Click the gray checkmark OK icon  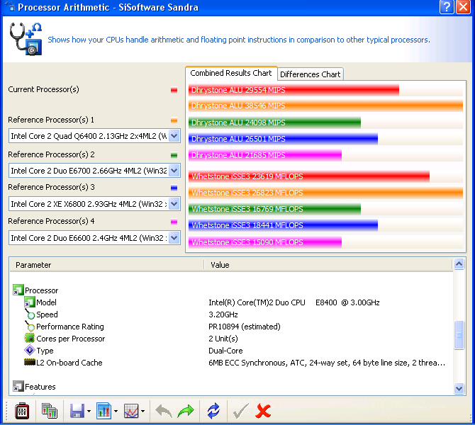(x=241, y=411)
